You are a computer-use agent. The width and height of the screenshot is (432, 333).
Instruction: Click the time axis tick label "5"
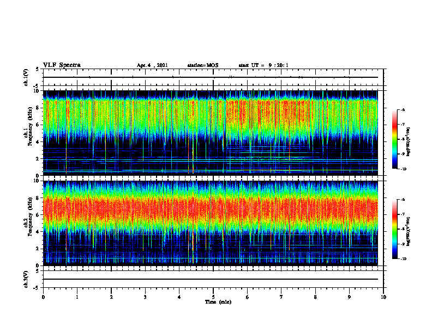coord(213,297)
